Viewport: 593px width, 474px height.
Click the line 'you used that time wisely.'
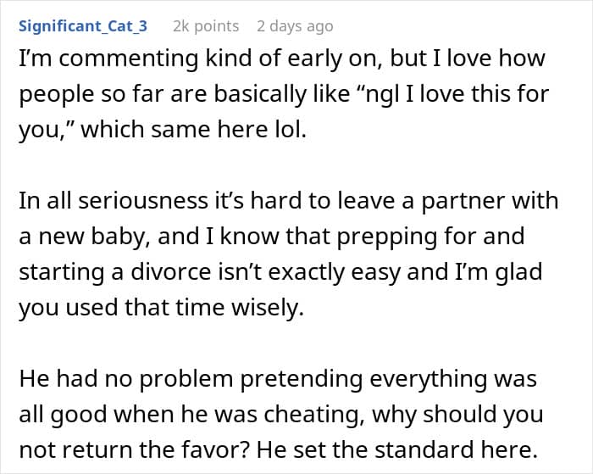pyautogui.click(x=162, y=308)
